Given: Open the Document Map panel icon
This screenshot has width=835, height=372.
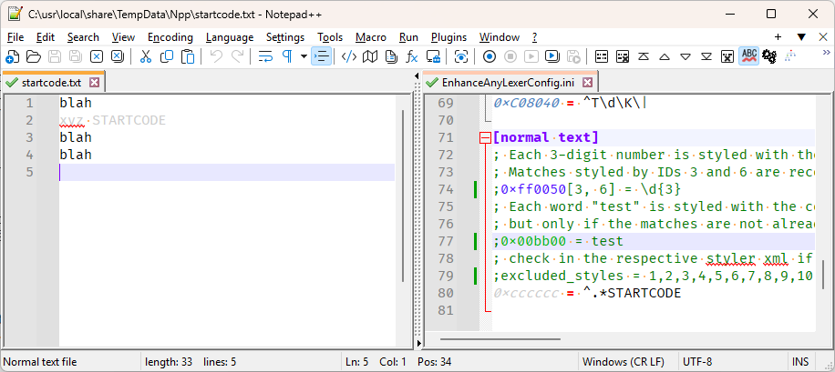Looking at the screenshot, I should tap(370, 56).
